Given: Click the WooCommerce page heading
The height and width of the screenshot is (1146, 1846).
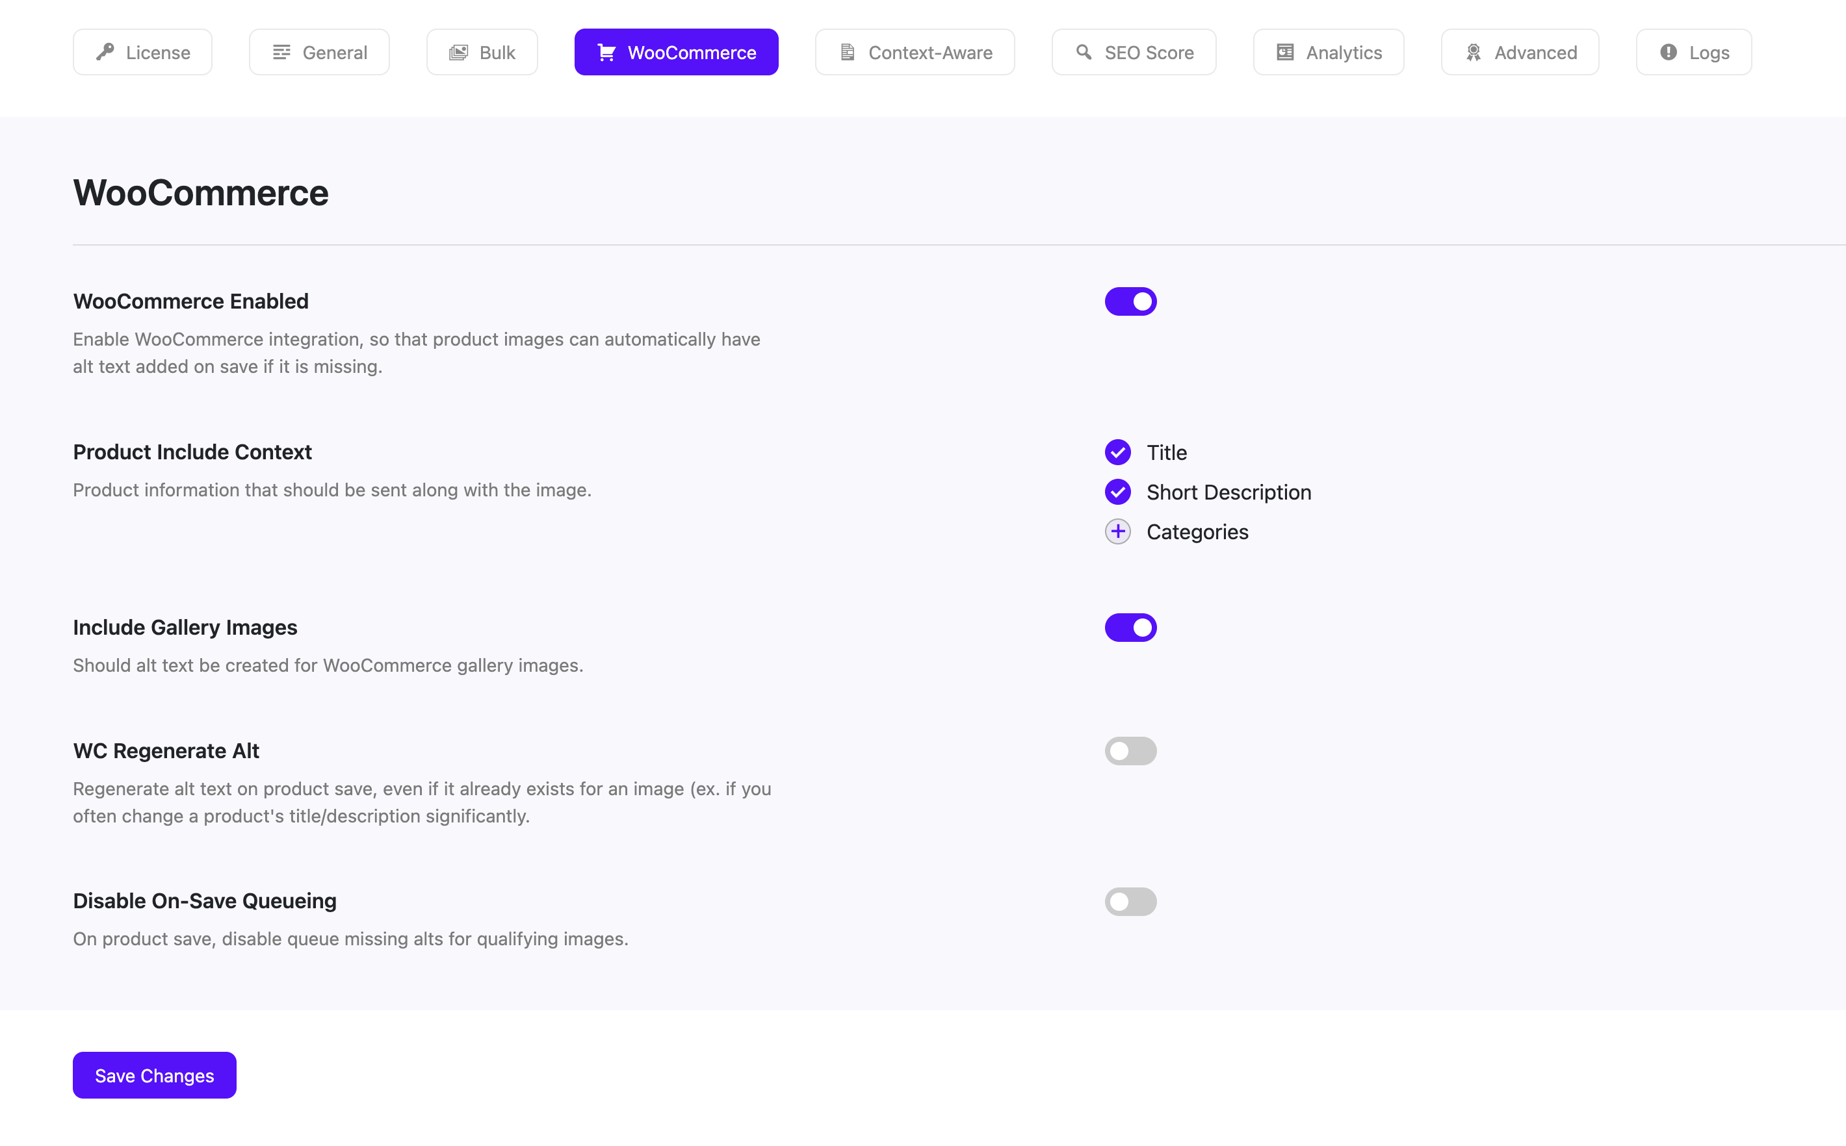Looking at the screenshot, I should [200, 192].
